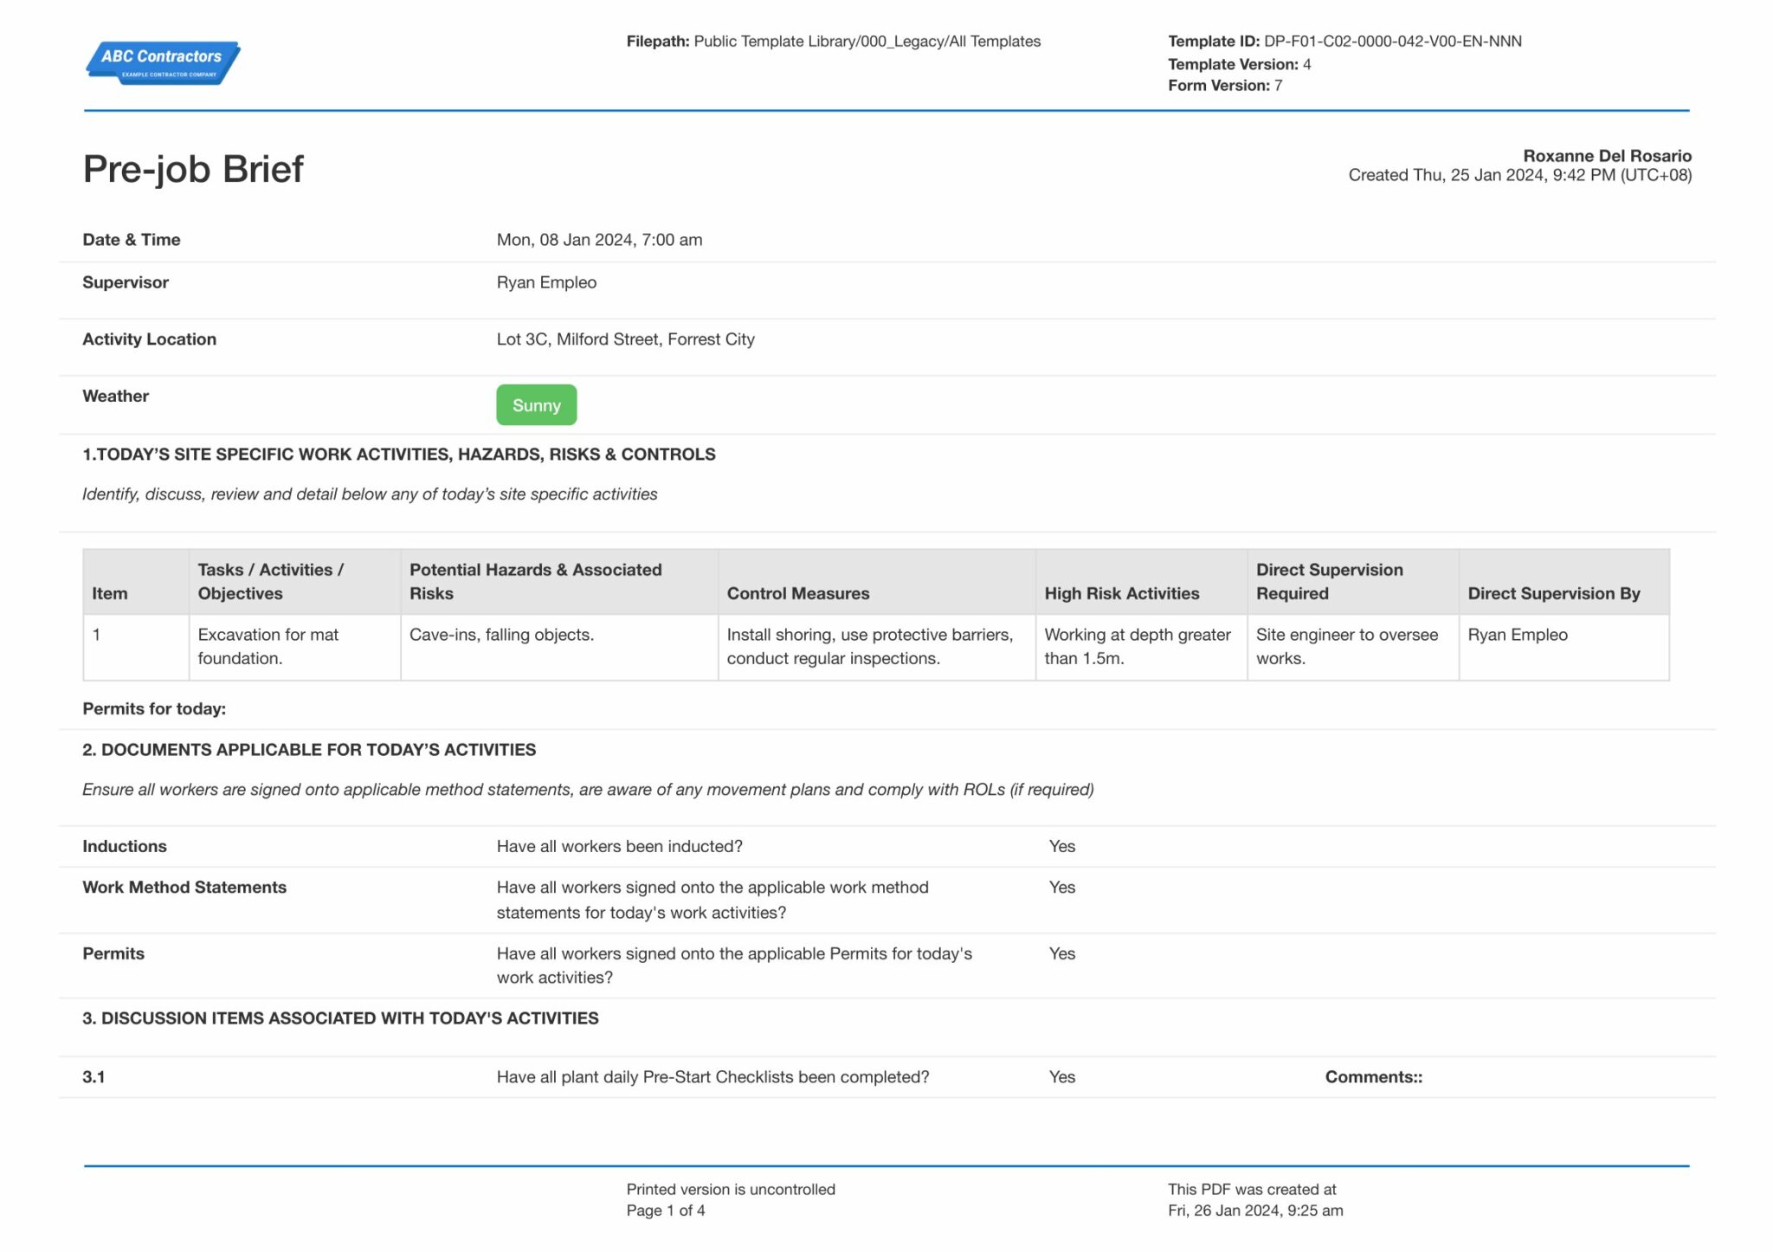Viewport: 1773px width, 1253px height.
Task: Click the Permits for today label
Action: pyautogui.click(x=154, y=708)
